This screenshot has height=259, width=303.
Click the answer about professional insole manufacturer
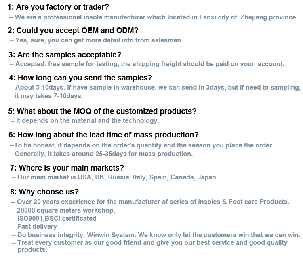(x=153, y=17)
